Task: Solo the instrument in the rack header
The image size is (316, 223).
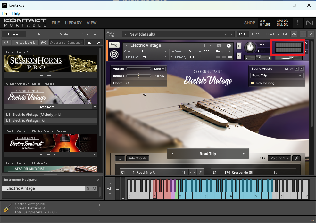Action: [x=239, y=46]
